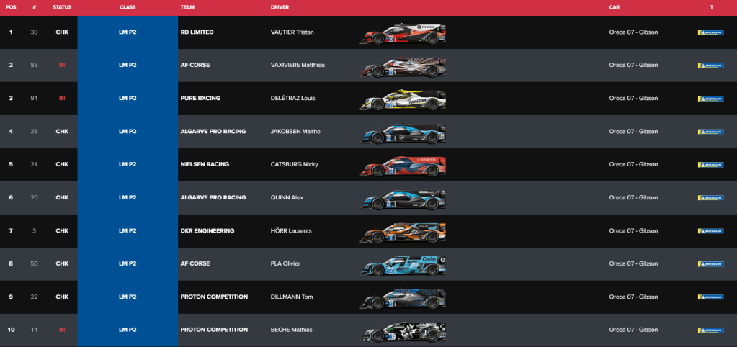Click the car image in Dillmann Tom's row
737x347 pixels.
[x=403, y=299]
